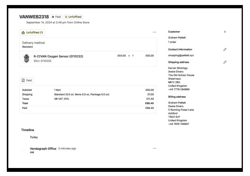Click the Paid badge next to order number
This screenshot has height=176, width=250.
click(56, 17)
